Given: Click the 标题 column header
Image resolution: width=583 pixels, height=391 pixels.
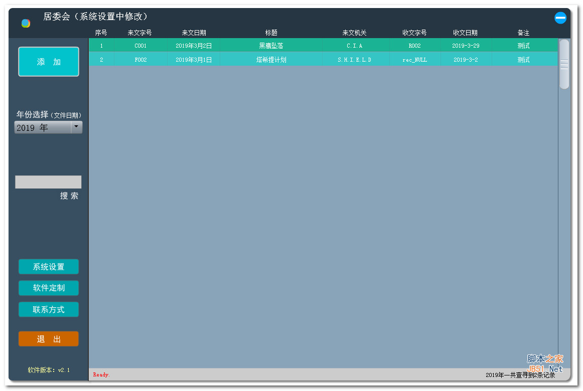Looking at the screenshot, I should (x=271, y=33).
